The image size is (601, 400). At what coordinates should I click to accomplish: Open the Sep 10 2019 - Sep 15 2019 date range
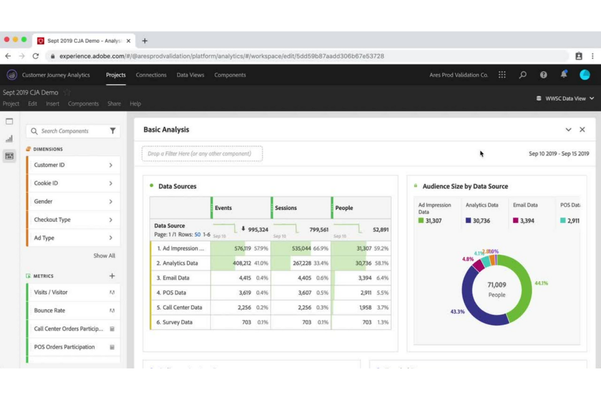click(559, 154)
